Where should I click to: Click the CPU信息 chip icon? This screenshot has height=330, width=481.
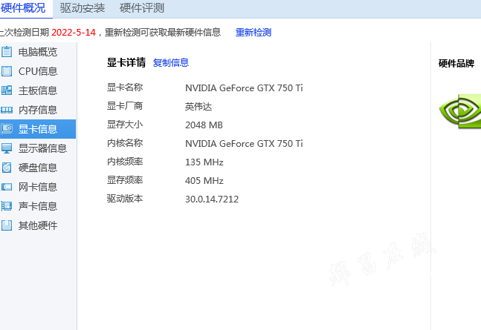point(7,71)
